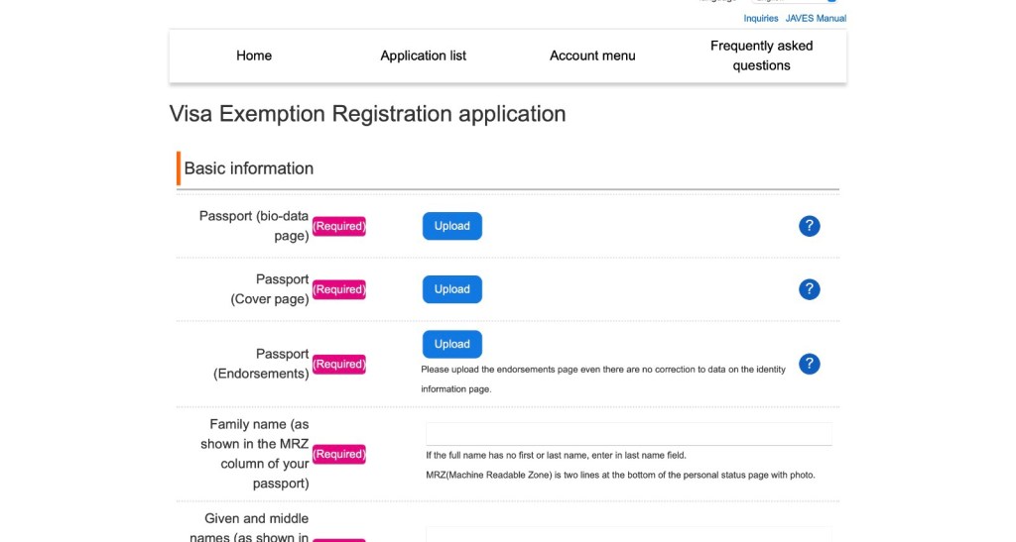The height and width of the screenshot is (542, 1016).
Task: Open the Application list menu
Action: pyautogui.click(x=423, y=55)
